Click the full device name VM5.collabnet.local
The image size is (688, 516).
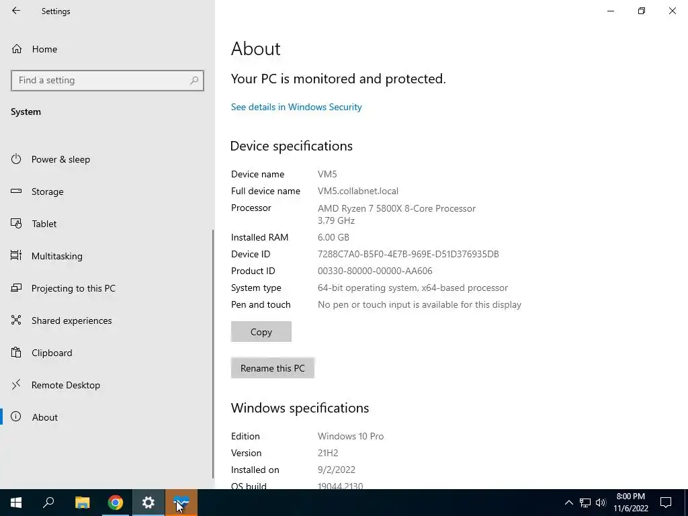[358, 191]
